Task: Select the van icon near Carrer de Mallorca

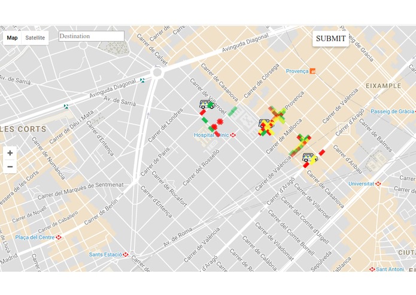Action: (266, 124)
